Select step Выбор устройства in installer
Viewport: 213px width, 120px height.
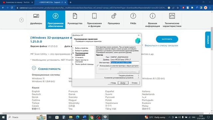click(x=82, y=48)
